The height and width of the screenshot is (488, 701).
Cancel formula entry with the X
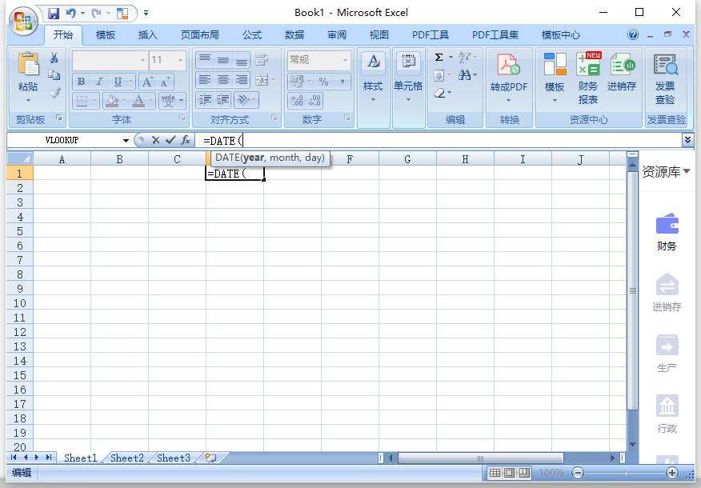[x=155, y=140]
